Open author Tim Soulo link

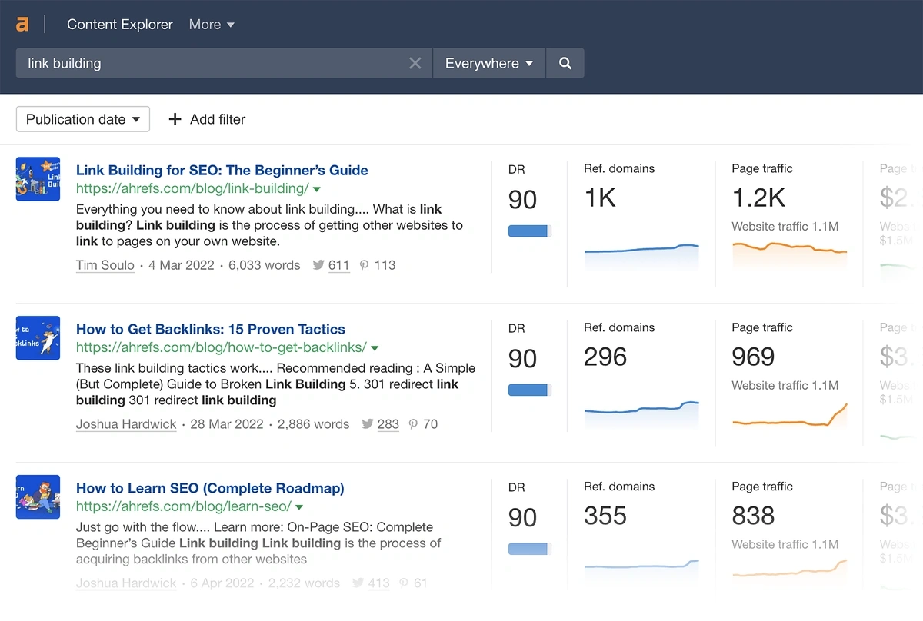click(105, 265)
